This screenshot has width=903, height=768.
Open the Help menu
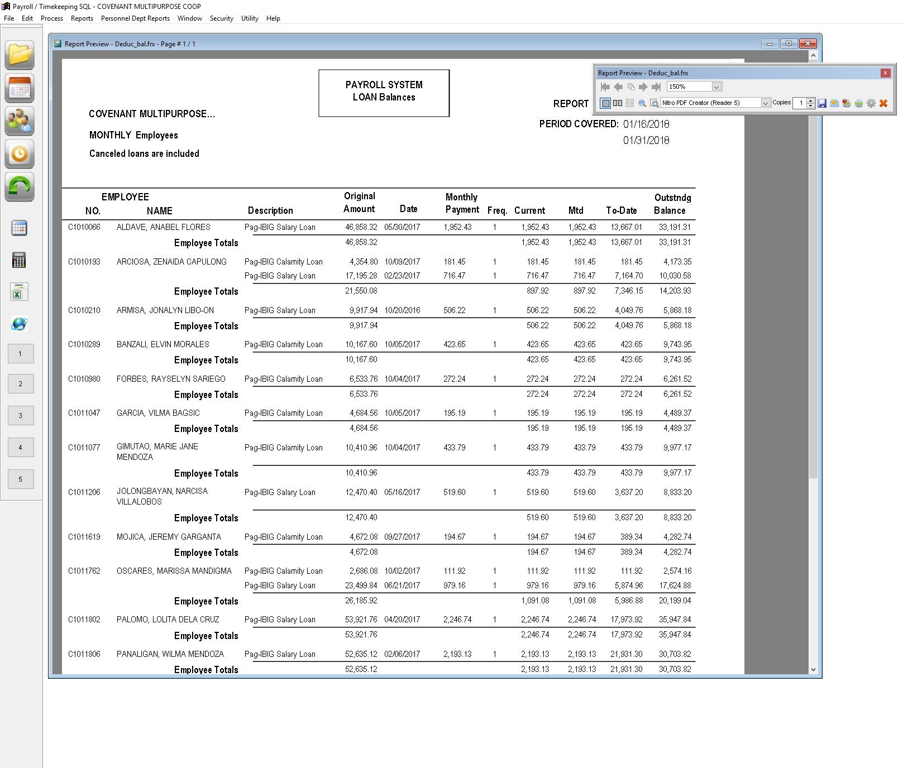pos(273,18)
